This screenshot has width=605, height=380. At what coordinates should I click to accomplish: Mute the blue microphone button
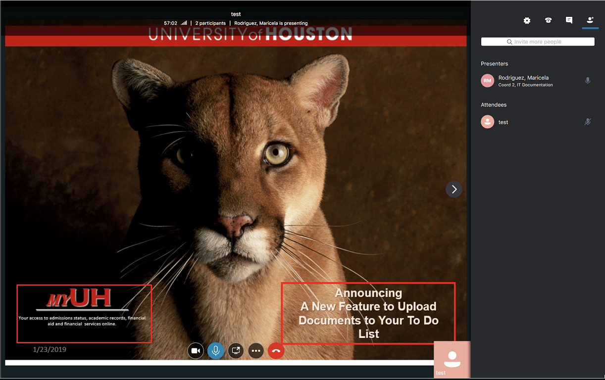pyautogui.click(x=215, y=351)
